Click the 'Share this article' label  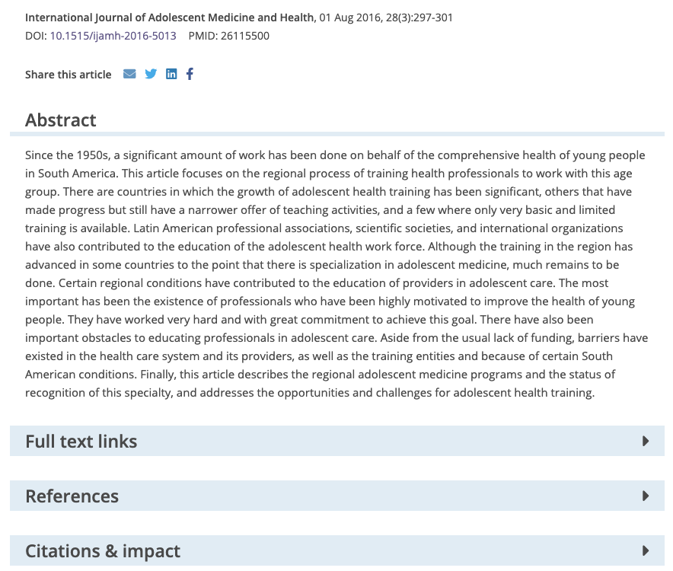[69, 75]
